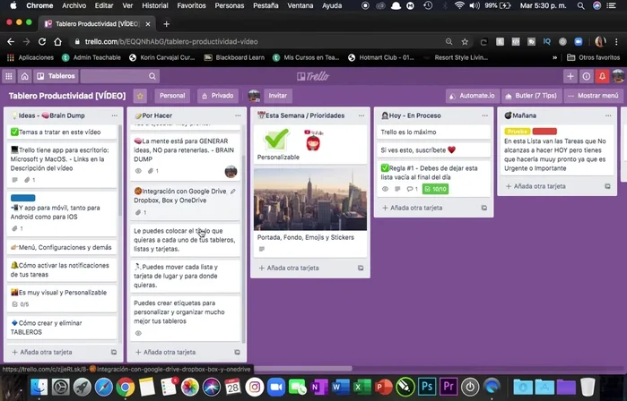Click Mostrar menú

coord(593,96)
